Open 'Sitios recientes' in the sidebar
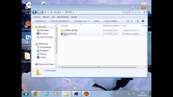The width and height of the screenshot is (173, 97). 46,37
